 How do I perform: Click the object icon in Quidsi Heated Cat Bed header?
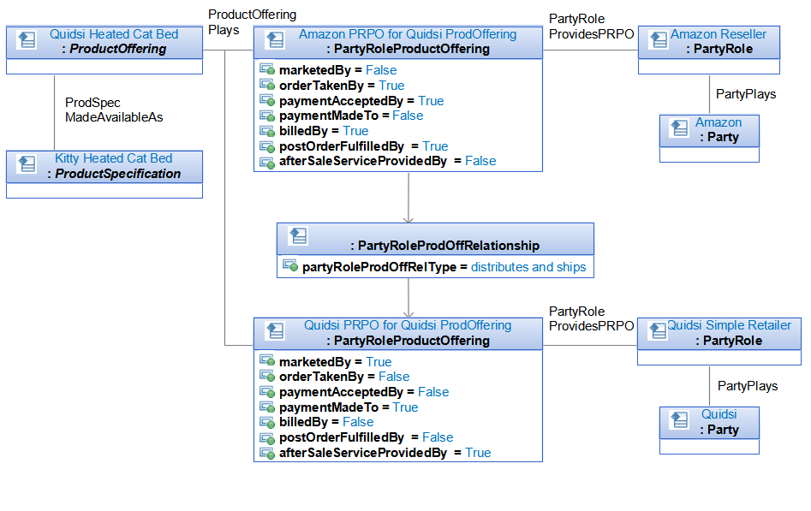pyautogui.click(x=26, y=40)
